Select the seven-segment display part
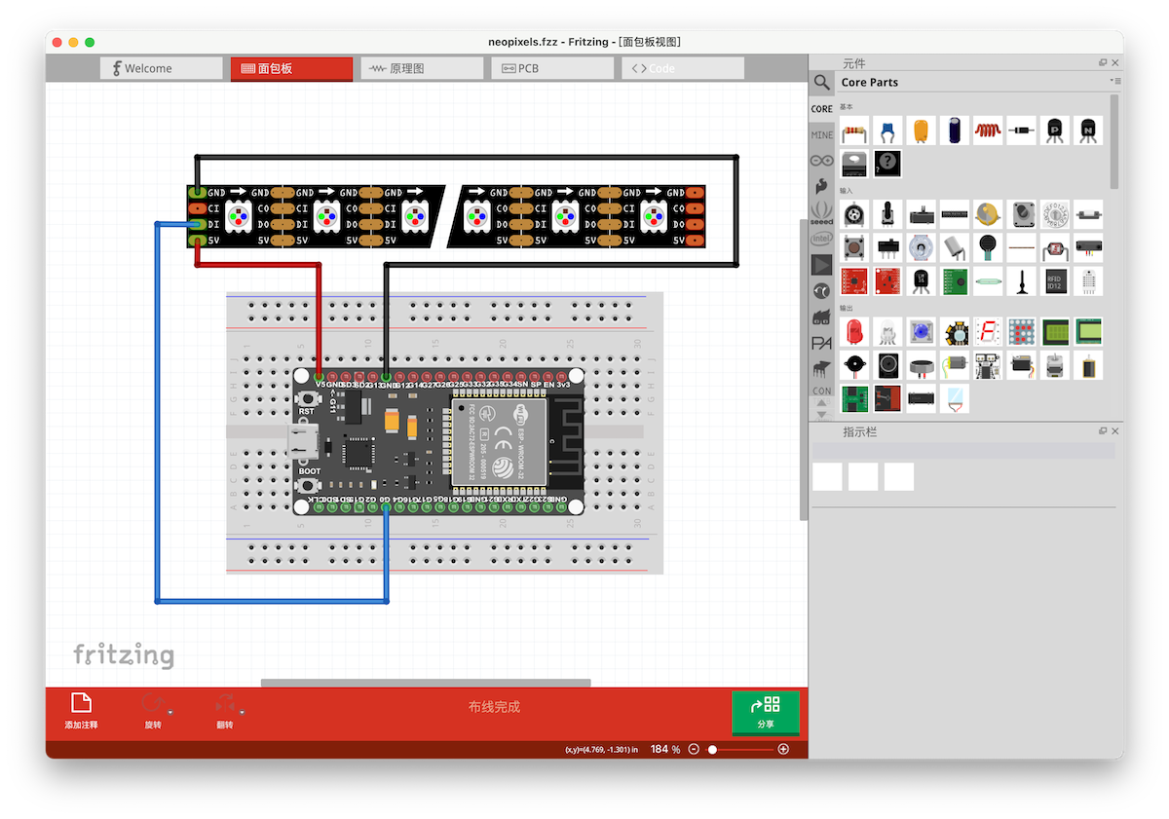 988,332
